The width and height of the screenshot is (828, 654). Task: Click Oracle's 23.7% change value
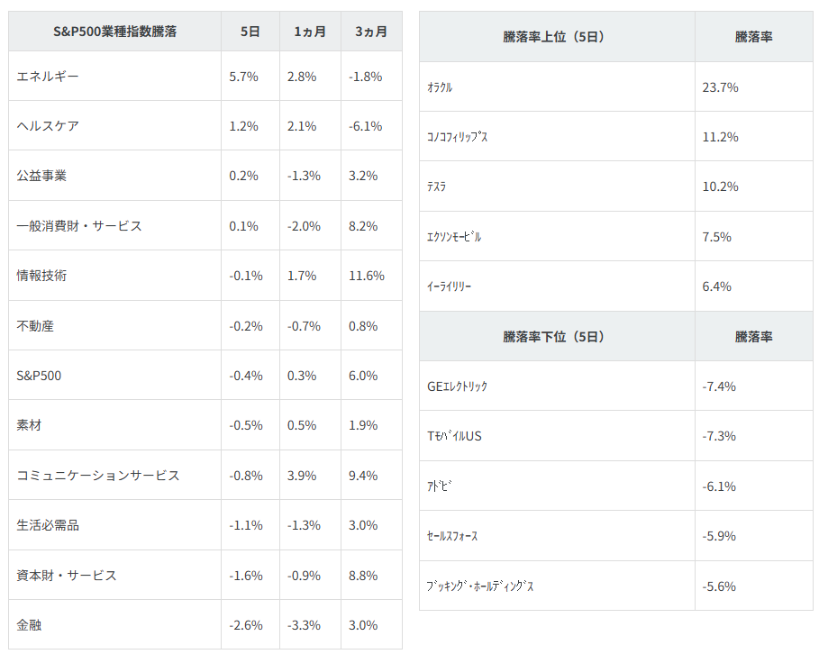(x=720, y=87)
